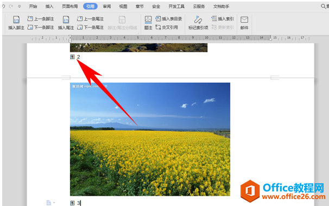Image resolution: width=329 pixels, height=206 pixels.
Task: Go to next footnote (下一条脚注)
Action: (x=41, y=28)
